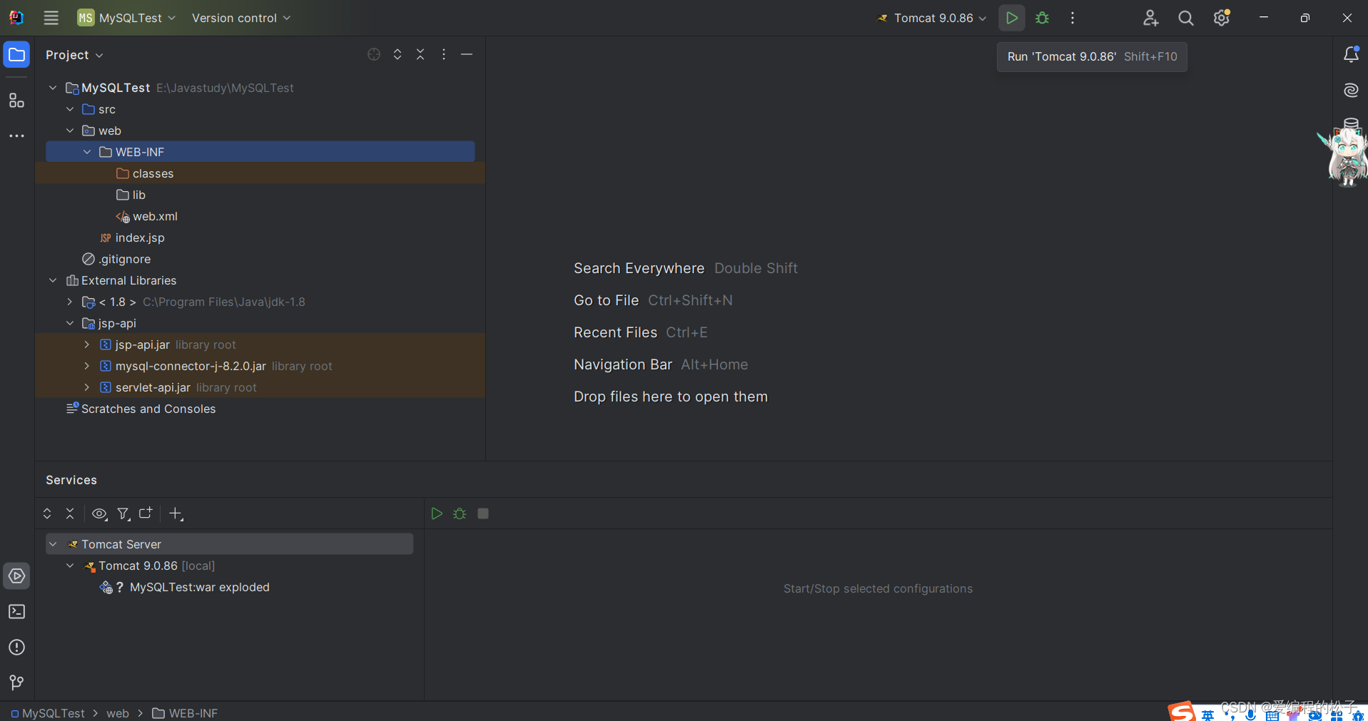Toggle the Services view options eye icon
Viewport: 1368px width, 721px height.
click(x=99, y=513)
